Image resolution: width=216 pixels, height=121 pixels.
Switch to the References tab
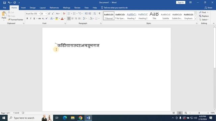coord(54,8)
